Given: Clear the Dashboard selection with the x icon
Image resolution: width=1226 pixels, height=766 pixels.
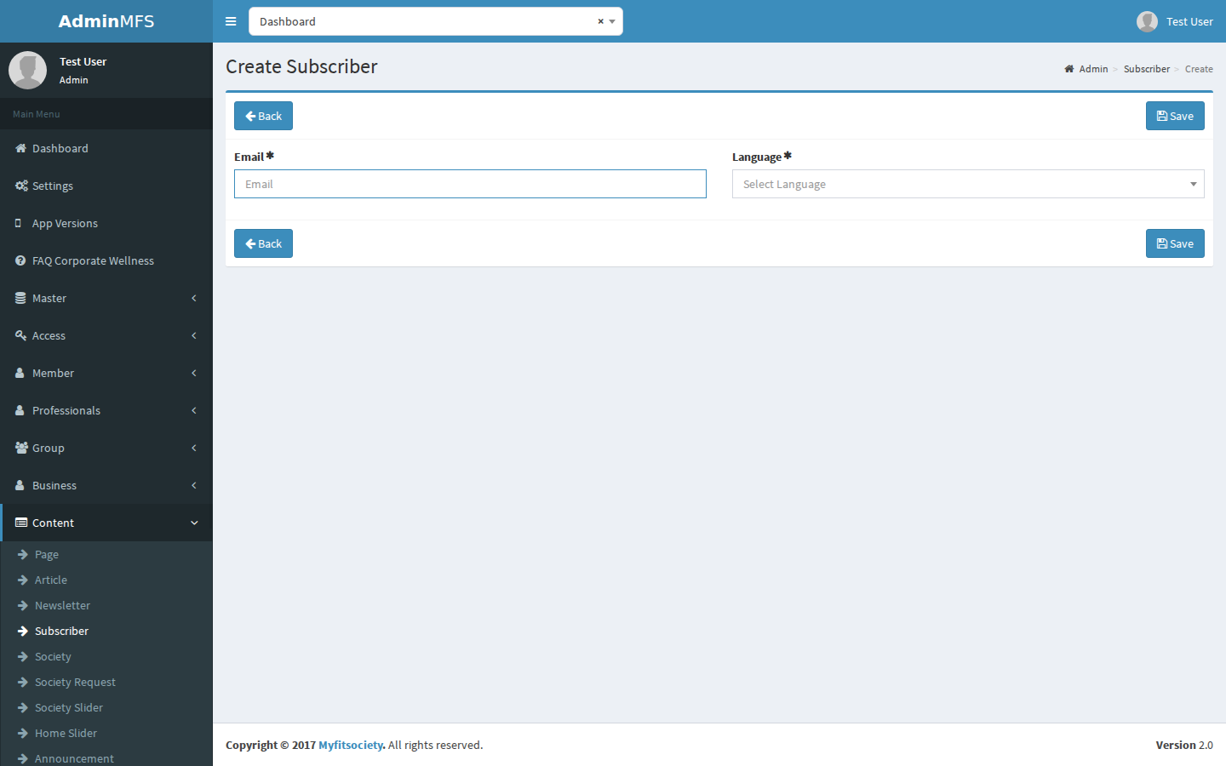Looking at the screenshot, I should [600, 21].
